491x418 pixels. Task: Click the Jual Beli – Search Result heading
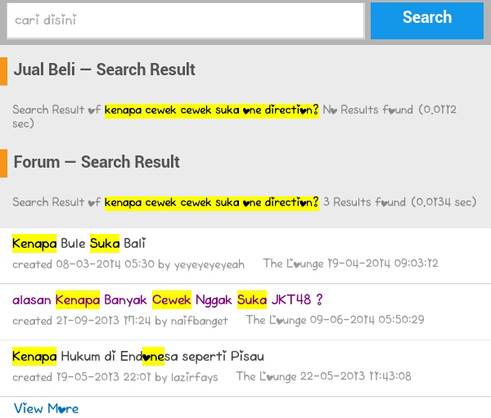pyautogui.click(x=104, y=70)
